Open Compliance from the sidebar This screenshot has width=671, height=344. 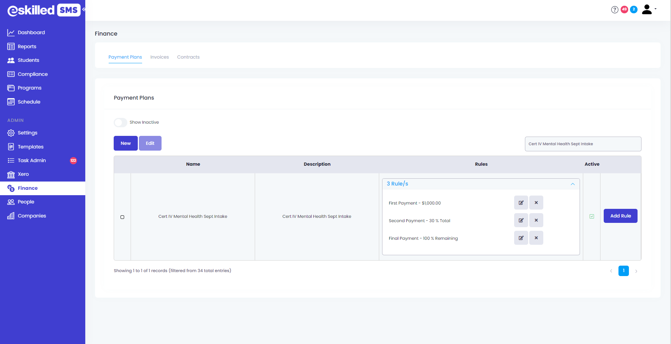(33, 74)
